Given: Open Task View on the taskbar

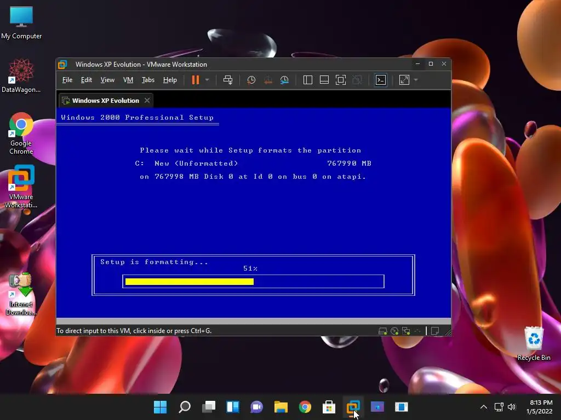Looking at the screenshot, I should [x=209, y=407].
